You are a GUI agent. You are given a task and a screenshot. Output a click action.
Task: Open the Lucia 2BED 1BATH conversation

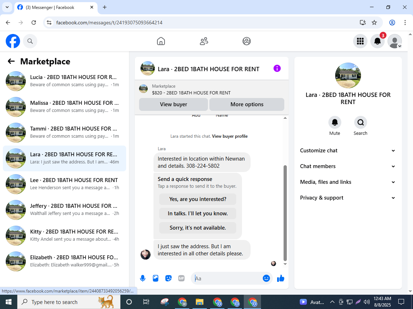click(x=65, y=81)
